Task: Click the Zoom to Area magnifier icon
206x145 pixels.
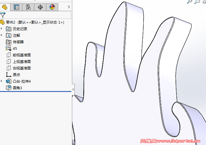Action: [197, 2]
